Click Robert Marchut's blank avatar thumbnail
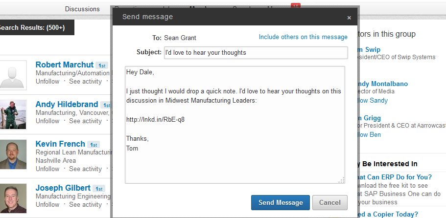 coord(13,75)
